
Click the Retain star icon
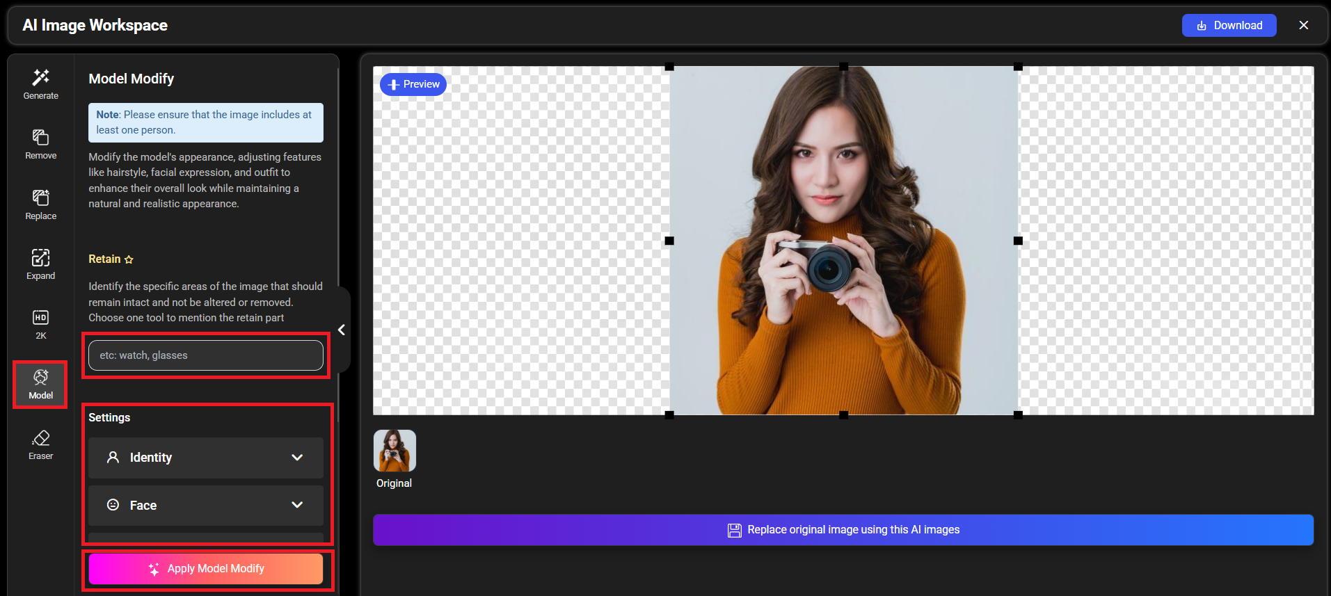129,259
